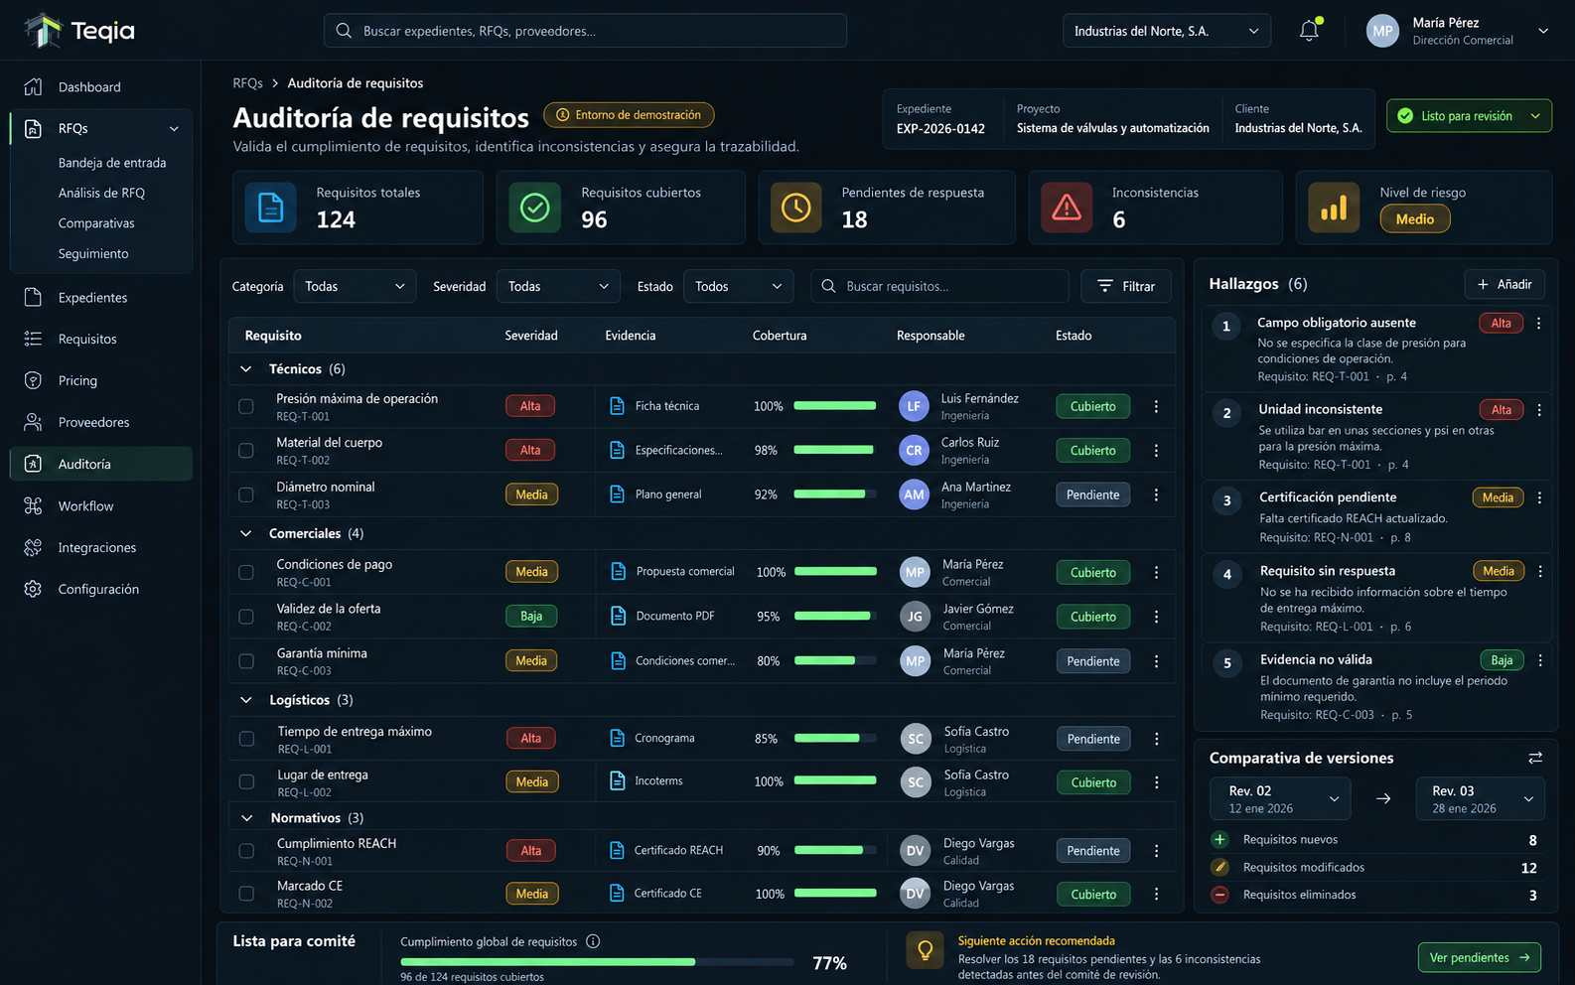The image size is (1575, 985).
Task: Open menu for finding Evidencia no válida
Action: (1540, 660)
